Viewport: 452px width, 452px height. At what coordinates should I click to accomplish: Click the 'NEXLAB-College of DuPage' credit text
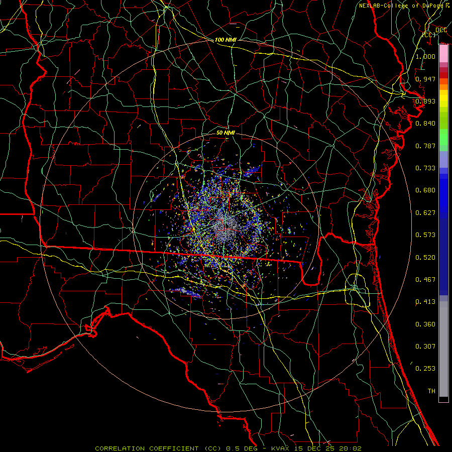[x=401, y=6]
